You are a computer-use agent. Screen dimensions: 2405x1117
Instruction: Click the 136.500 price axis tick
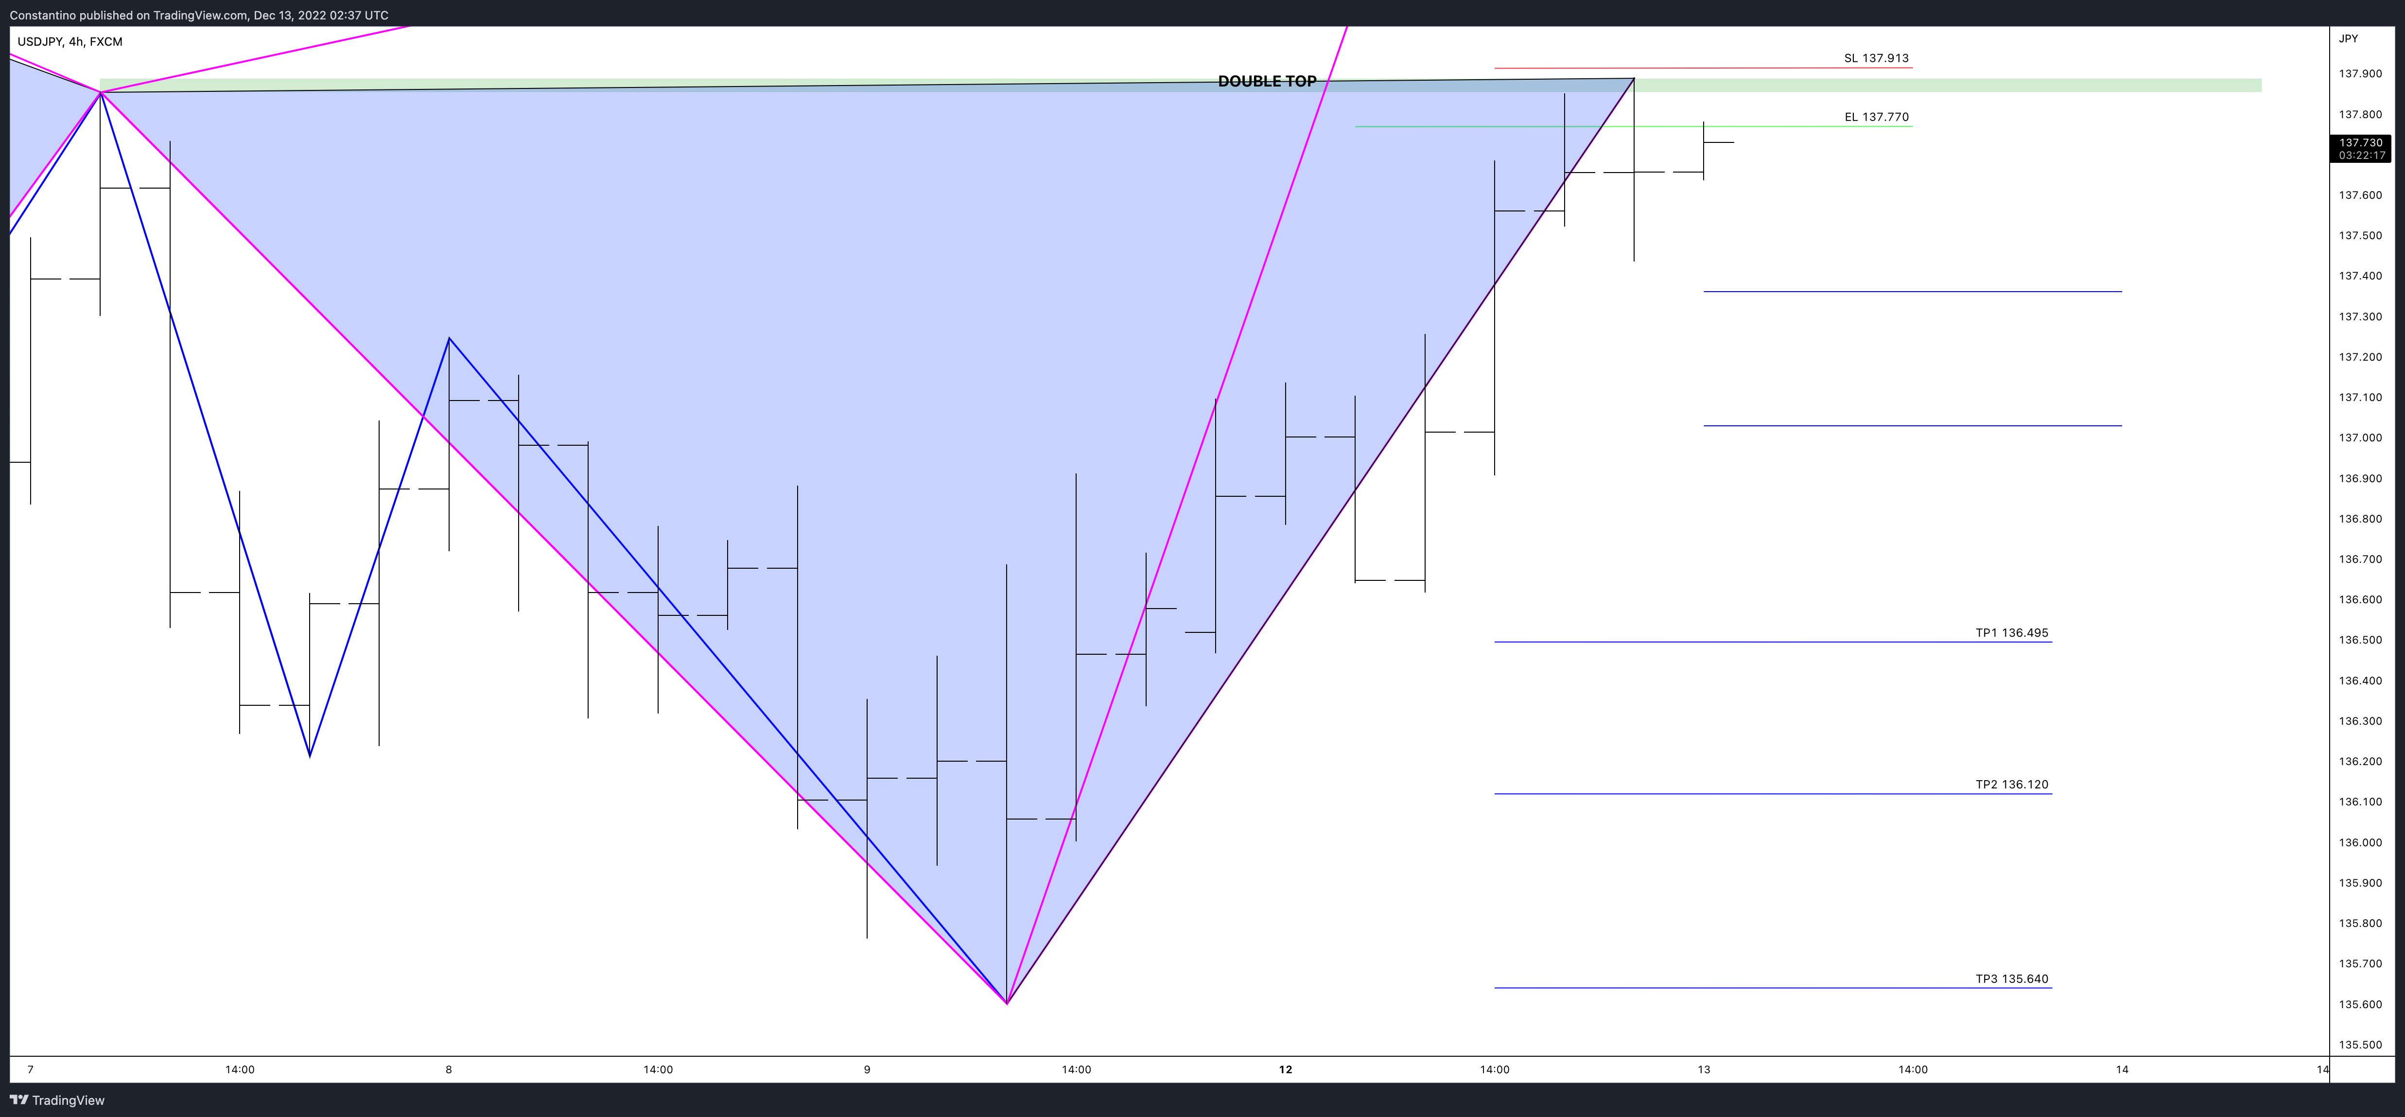point(2359,641)
